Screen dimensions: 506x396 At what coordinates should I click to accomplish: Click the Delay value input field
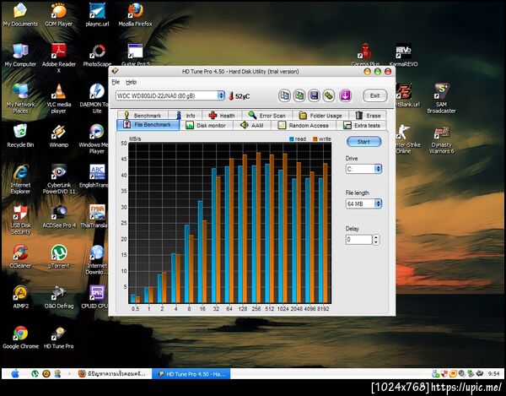pos(359,239)
